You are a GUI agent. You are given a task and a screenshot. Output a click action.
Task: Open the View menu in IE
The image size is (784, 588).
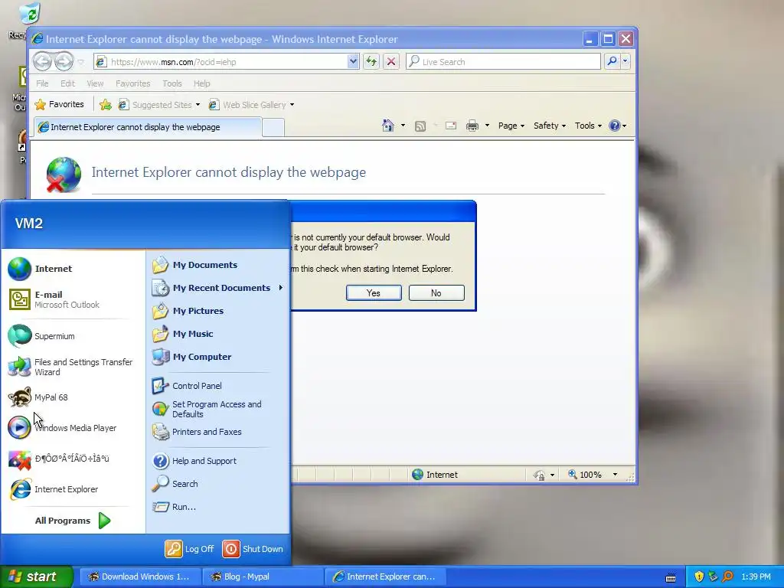95,83
